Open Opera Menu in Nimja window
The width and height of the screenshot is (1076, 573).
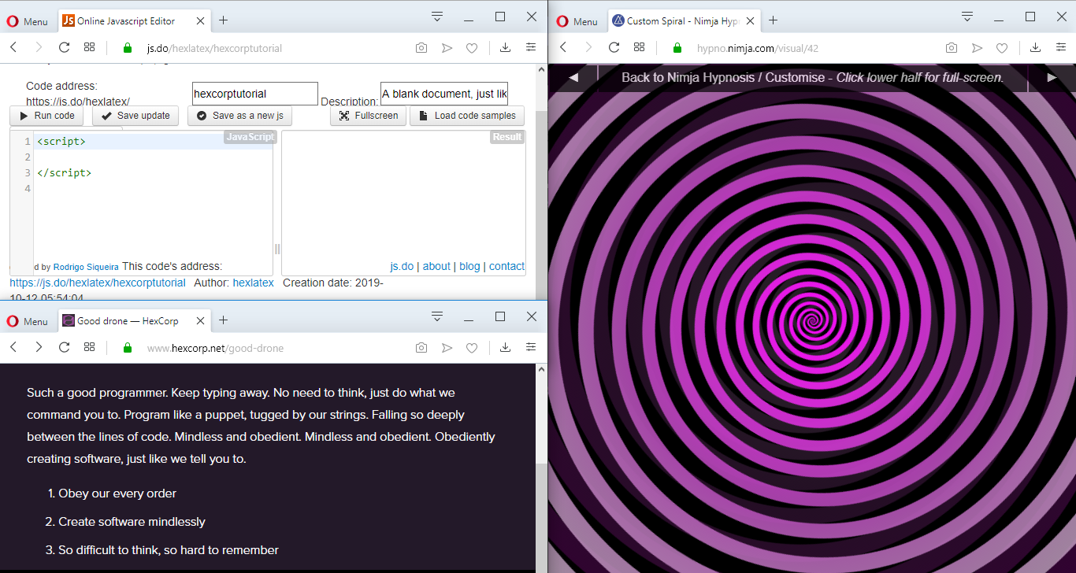coord(577,21)
